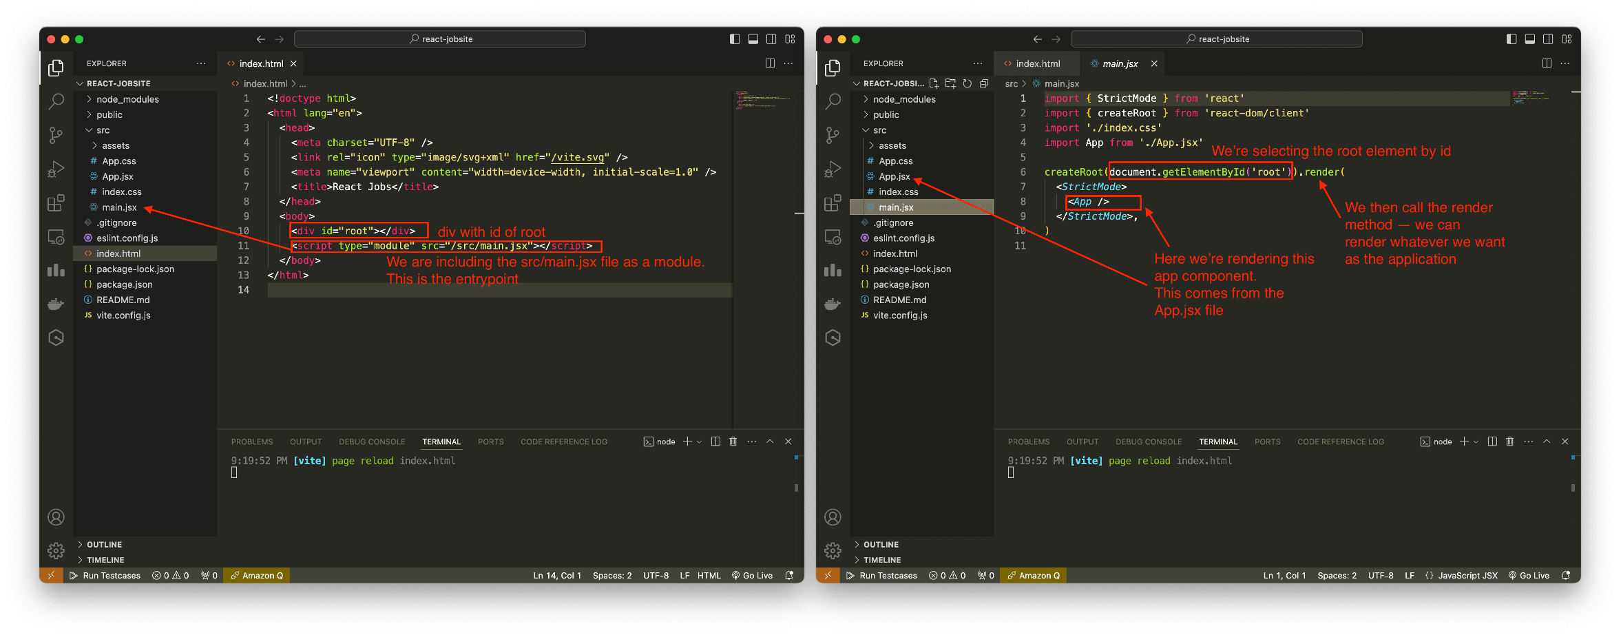The width and height of the screenshot is (1621, 635).
Task: Toggle bottom panel in left window title bar
Action: click(753, 39)
